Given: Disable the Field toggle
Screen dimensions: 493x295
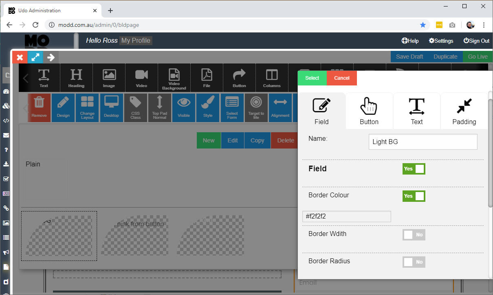Looking at the screenshot, I should [x=414, y=168].
